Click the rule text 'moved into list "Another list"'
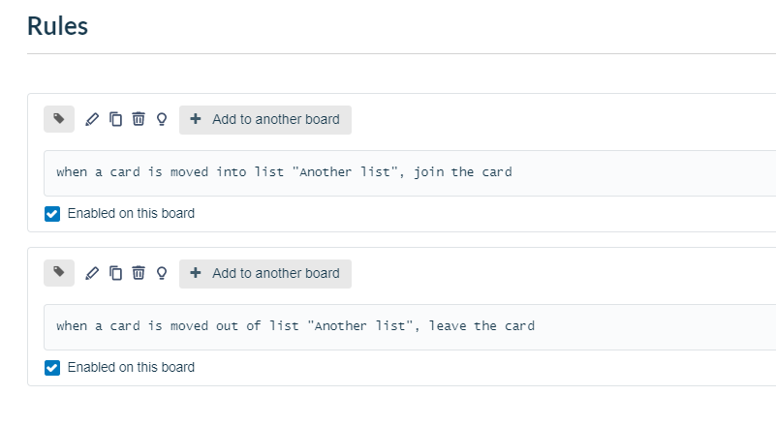Image resolution: width=776 pixels, height=426 pixels. pyautogui.click(x=284, y=172)
